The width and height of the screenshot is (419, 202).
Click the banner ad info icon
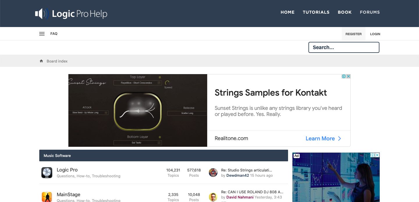click(344, 76)
